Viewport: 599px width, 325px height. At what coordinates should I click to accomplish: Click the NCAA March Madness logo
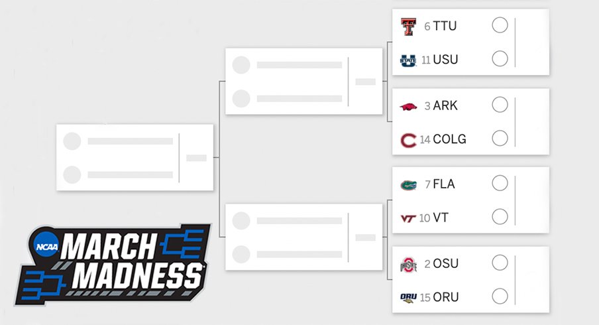click(x=113, y=265)
